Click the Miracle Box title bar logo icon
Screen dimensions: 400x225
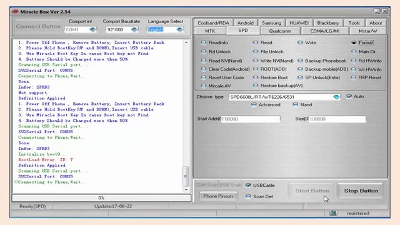click(15, 12)
